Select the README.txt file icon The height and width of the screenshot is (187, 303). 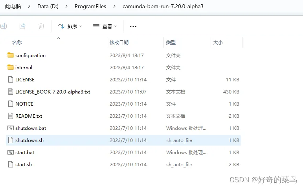(x=11, y=116)
